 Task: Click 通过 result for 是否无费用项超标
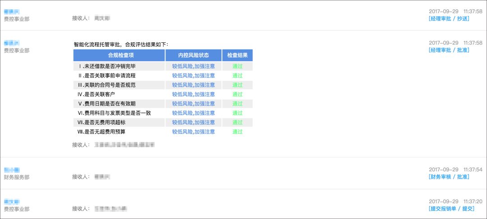point(237,122)
